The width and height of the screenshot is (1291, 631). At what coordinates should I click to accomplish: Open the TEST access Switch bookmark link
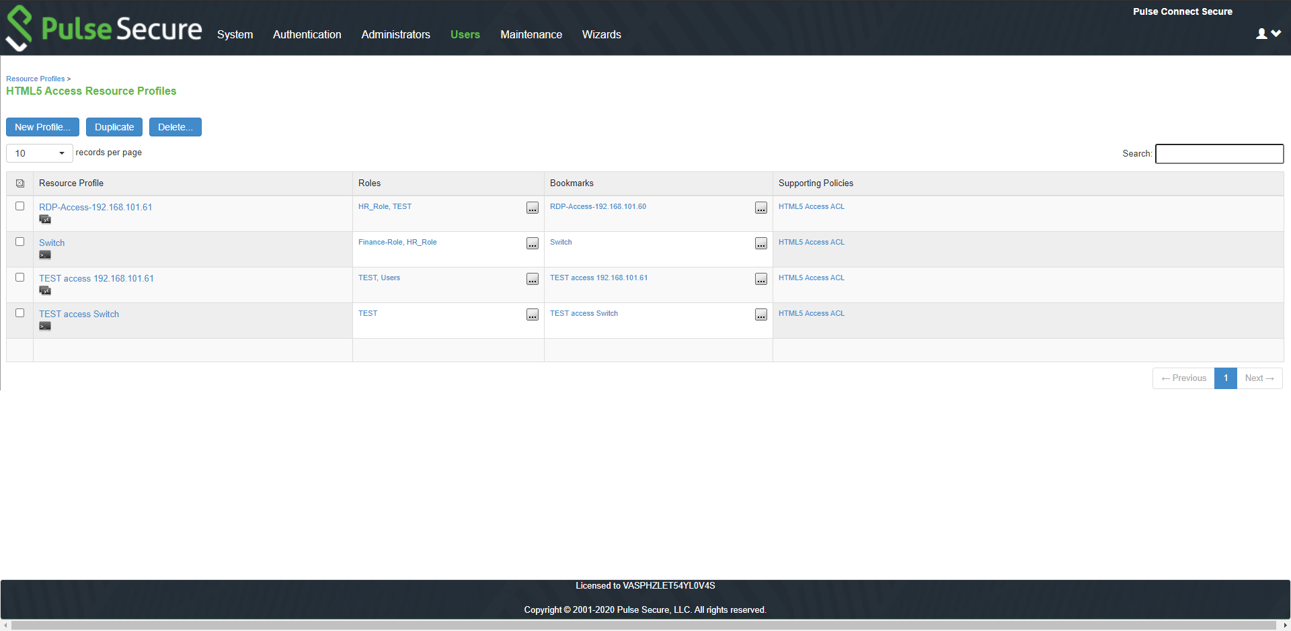point(584,313)
